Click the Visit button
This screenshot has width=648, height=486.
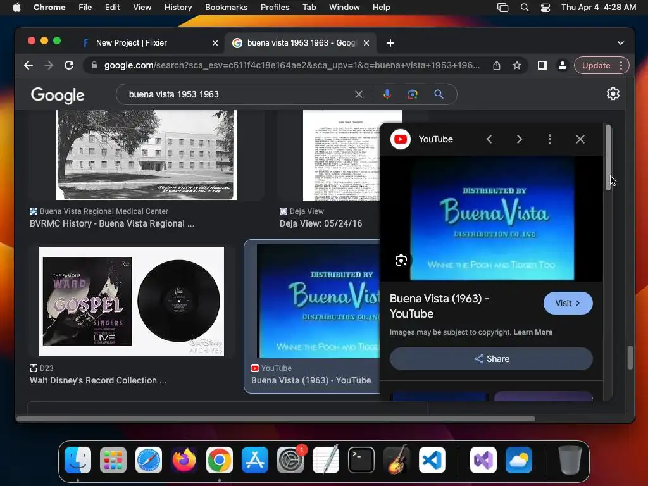point(568,303)
